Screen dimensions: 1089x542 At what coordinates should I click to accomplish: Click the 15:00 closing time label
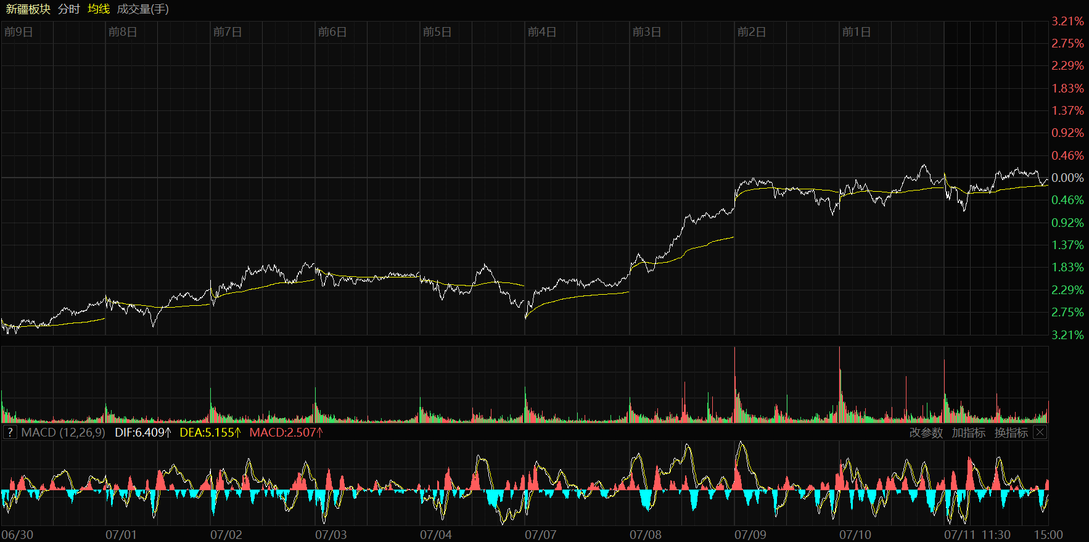click(x=1048, y=535)
